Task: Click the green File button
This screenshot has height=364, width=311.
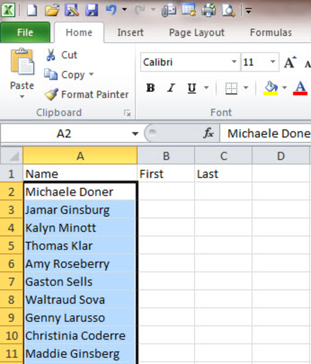Action: coord(25,32)
